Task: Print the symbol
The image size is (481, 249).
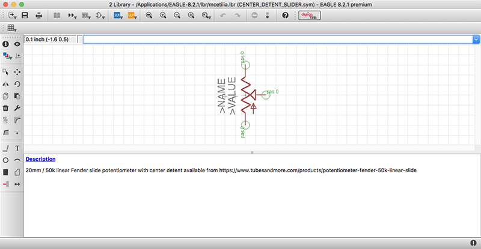Action: 38,16
